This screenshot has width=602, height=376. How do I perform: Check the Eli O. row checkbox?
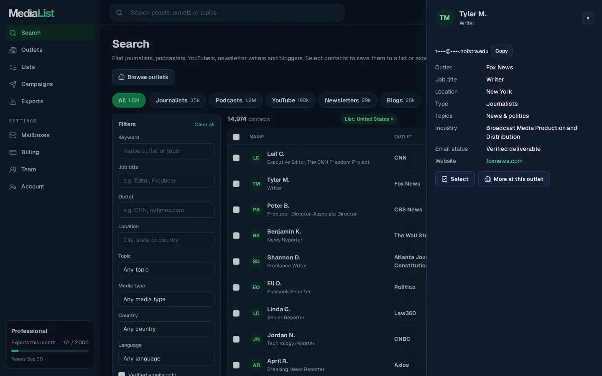click(x=236, y=287)
